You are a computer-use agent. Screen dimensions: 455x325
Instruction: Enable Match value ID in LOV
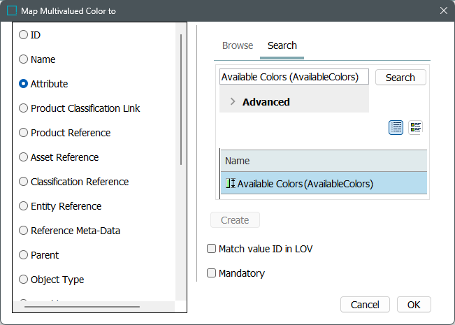[211, 248]
